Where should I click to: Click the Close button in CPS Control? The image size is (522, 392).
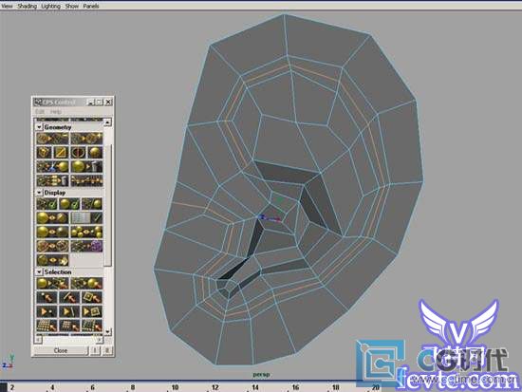61,350
